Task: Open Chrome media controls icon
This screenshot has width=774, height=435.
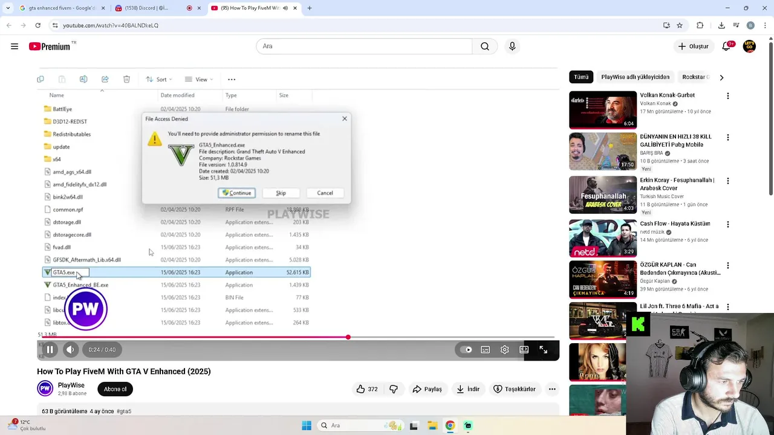Action: 736,25
